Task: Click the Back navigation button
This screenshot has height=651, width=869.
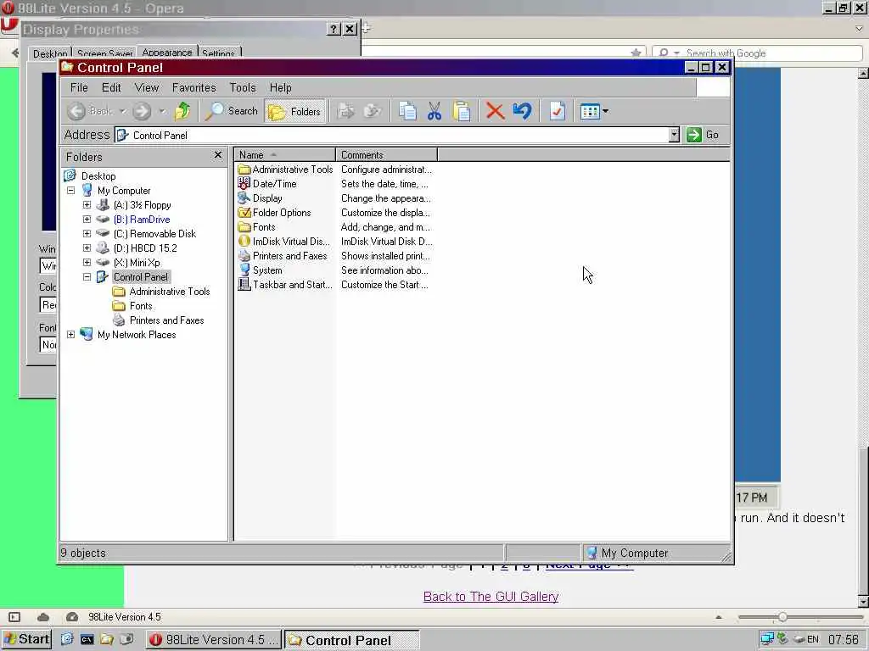Action: [90, 111]
